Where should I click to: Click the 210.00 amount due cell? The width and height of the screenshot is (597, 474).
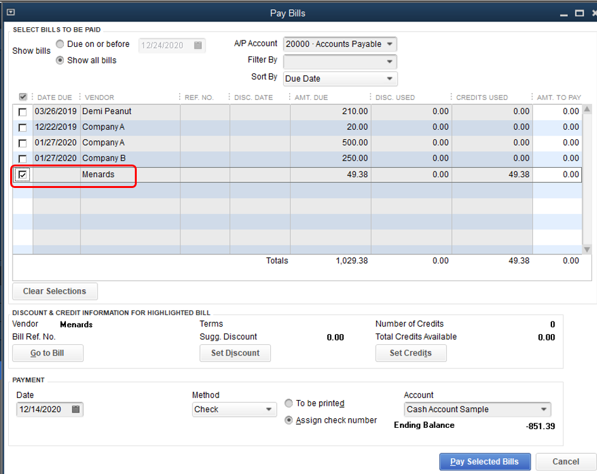[330, 111]
